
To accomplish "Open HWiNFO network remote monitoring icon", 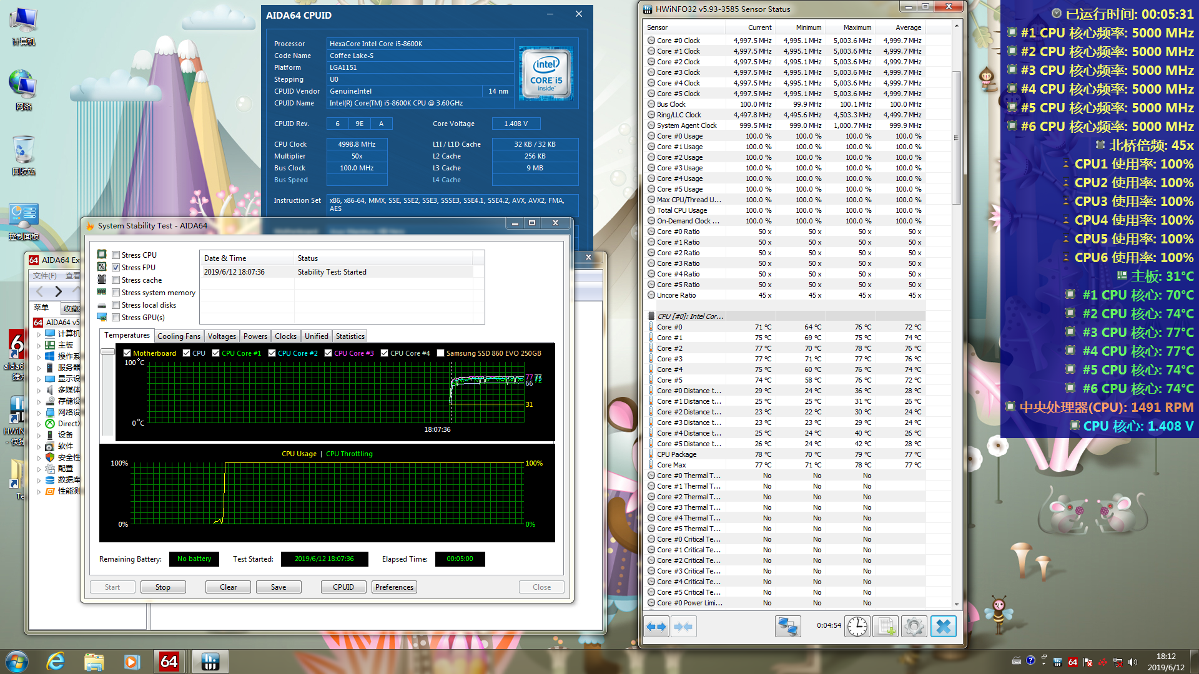I will point(787,627).
